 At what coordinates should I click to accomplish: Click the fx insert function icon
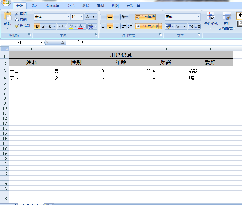(62, 42)
